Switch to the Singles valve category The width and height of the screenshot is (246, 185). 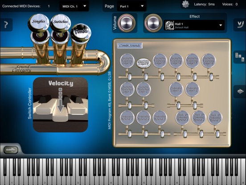[x=39, y=21]
